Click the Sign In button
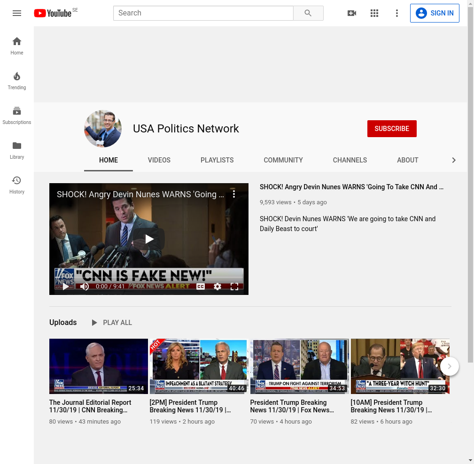The height and width of the screenshot is (464, 474). (435, 13)
